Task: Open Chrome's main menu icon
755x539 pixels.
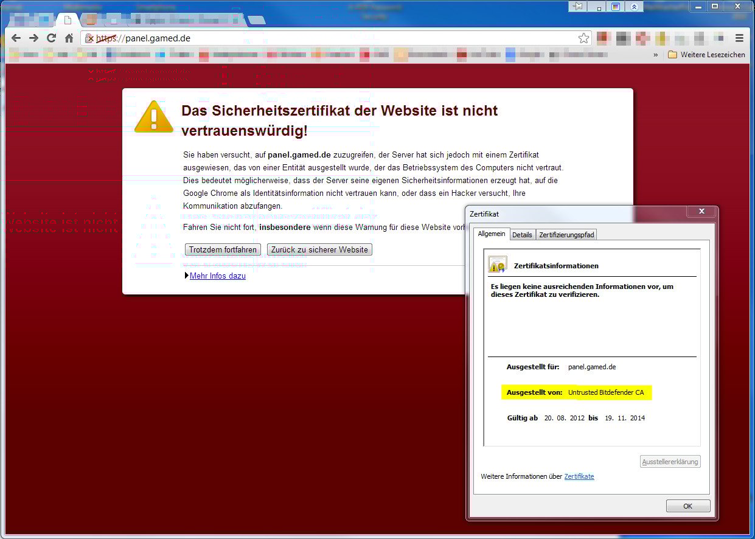Action: click(x=739, y=38)
